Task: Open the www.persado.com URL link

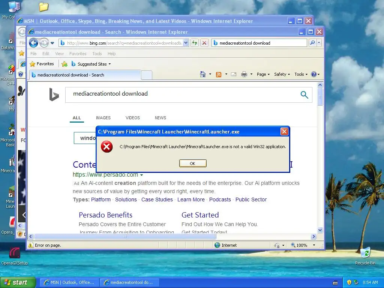Action: click(105, 175)
